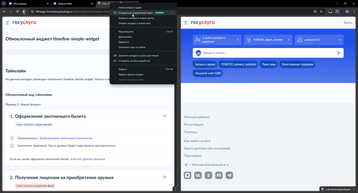Viewport: 358px width, 193px height.
Task: Click the crossed-out eye icon in address bar
Action: (x=315, y=11)
